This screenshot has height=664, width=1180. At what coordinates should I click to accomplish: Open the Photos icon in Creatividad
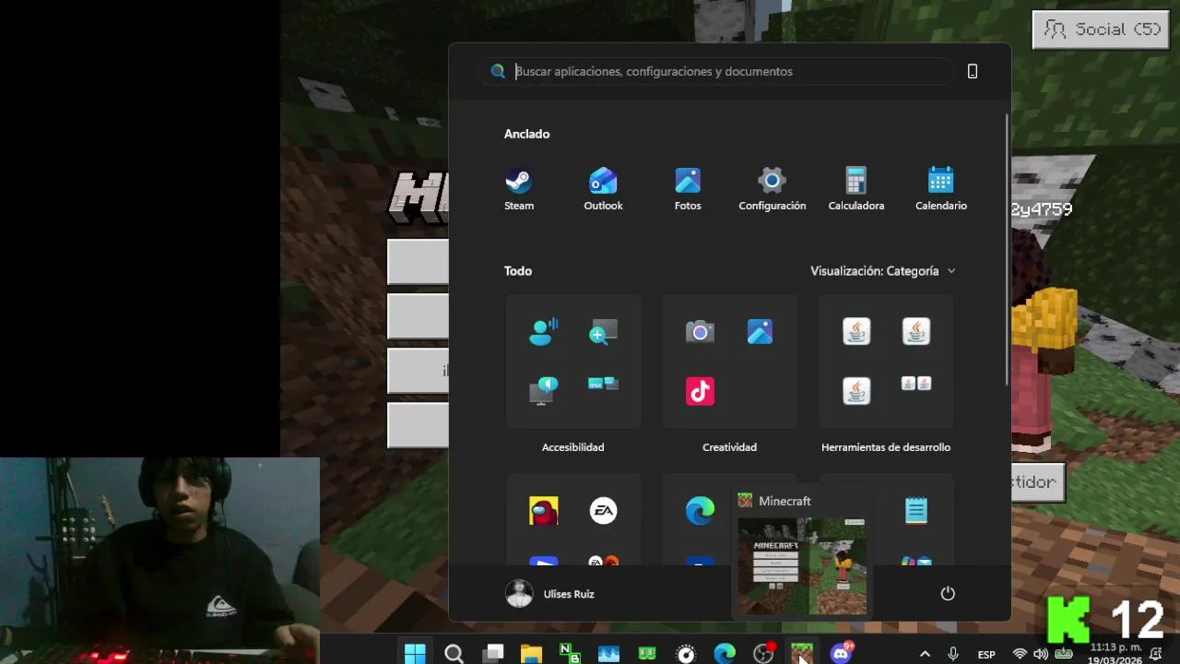[760, 331]
